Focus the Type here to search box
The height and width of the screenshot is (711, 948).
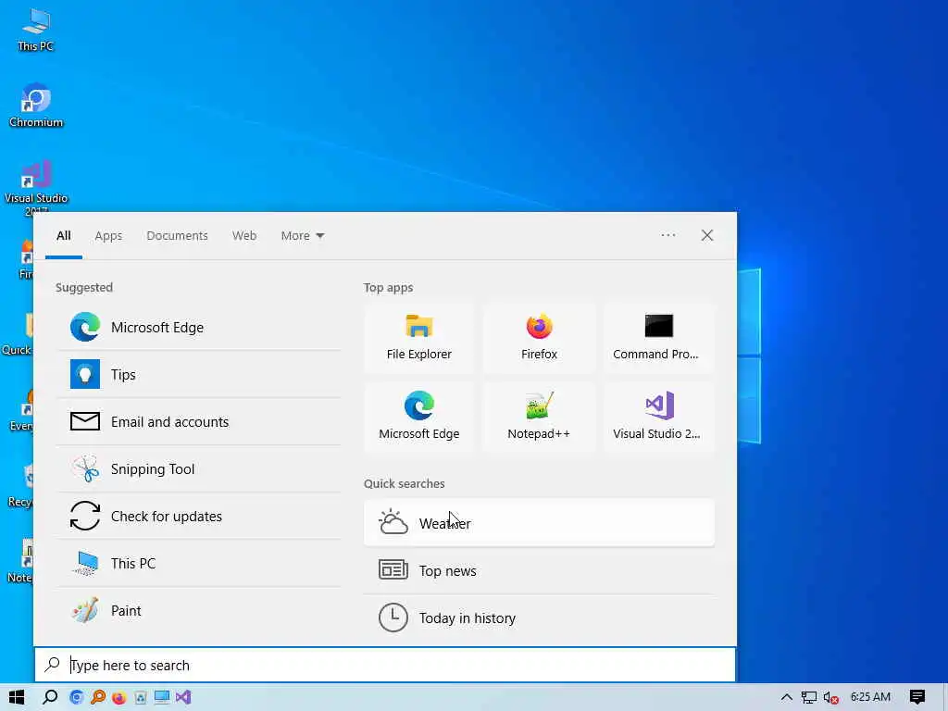click(x=385, y=665)
